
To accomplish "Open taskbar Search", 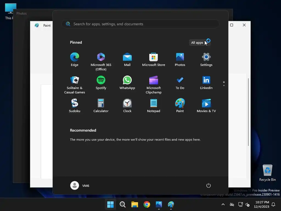I will (123, 204).
